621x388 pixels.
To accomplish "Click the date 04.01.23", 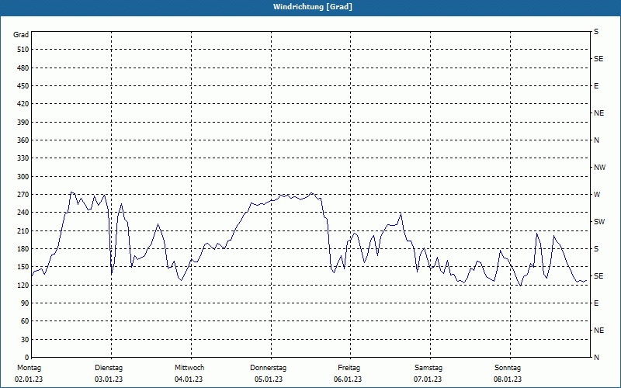I will [189, 379].
